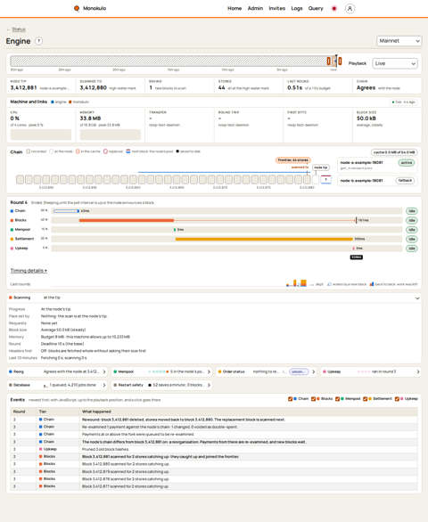Image resolution: width=428 pixels, height=522 pixels.
Task: Click the node tip block with question mark
Action: click(x=325, y=179)
